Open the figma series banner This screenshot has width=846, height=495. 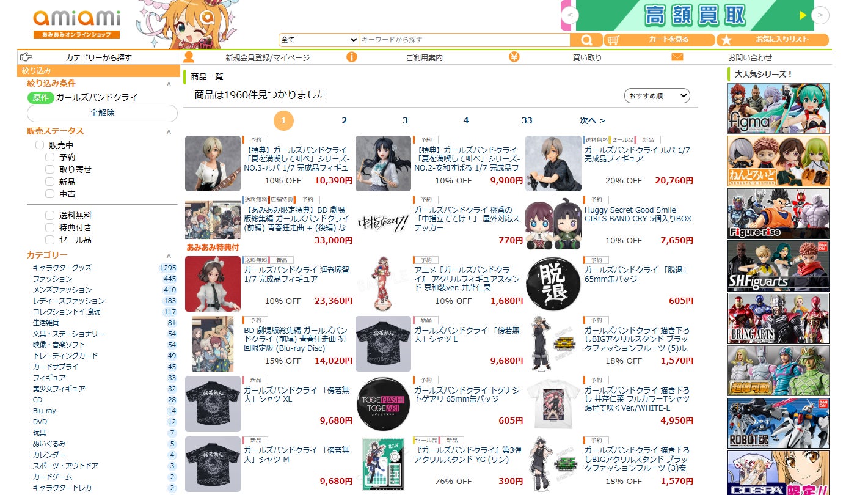[778, 108]
